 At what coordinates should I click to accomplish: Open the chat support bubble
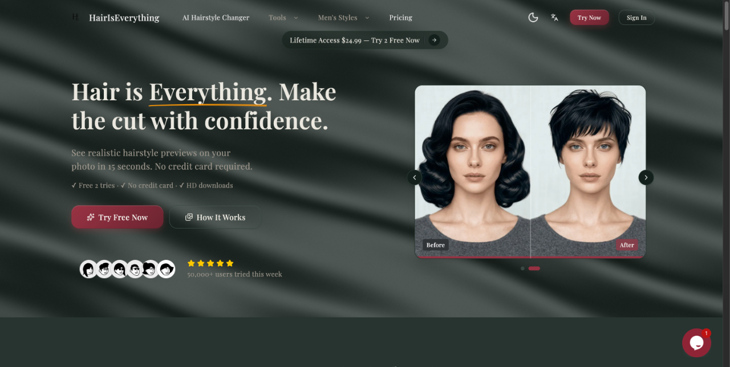tap(696, 342)
